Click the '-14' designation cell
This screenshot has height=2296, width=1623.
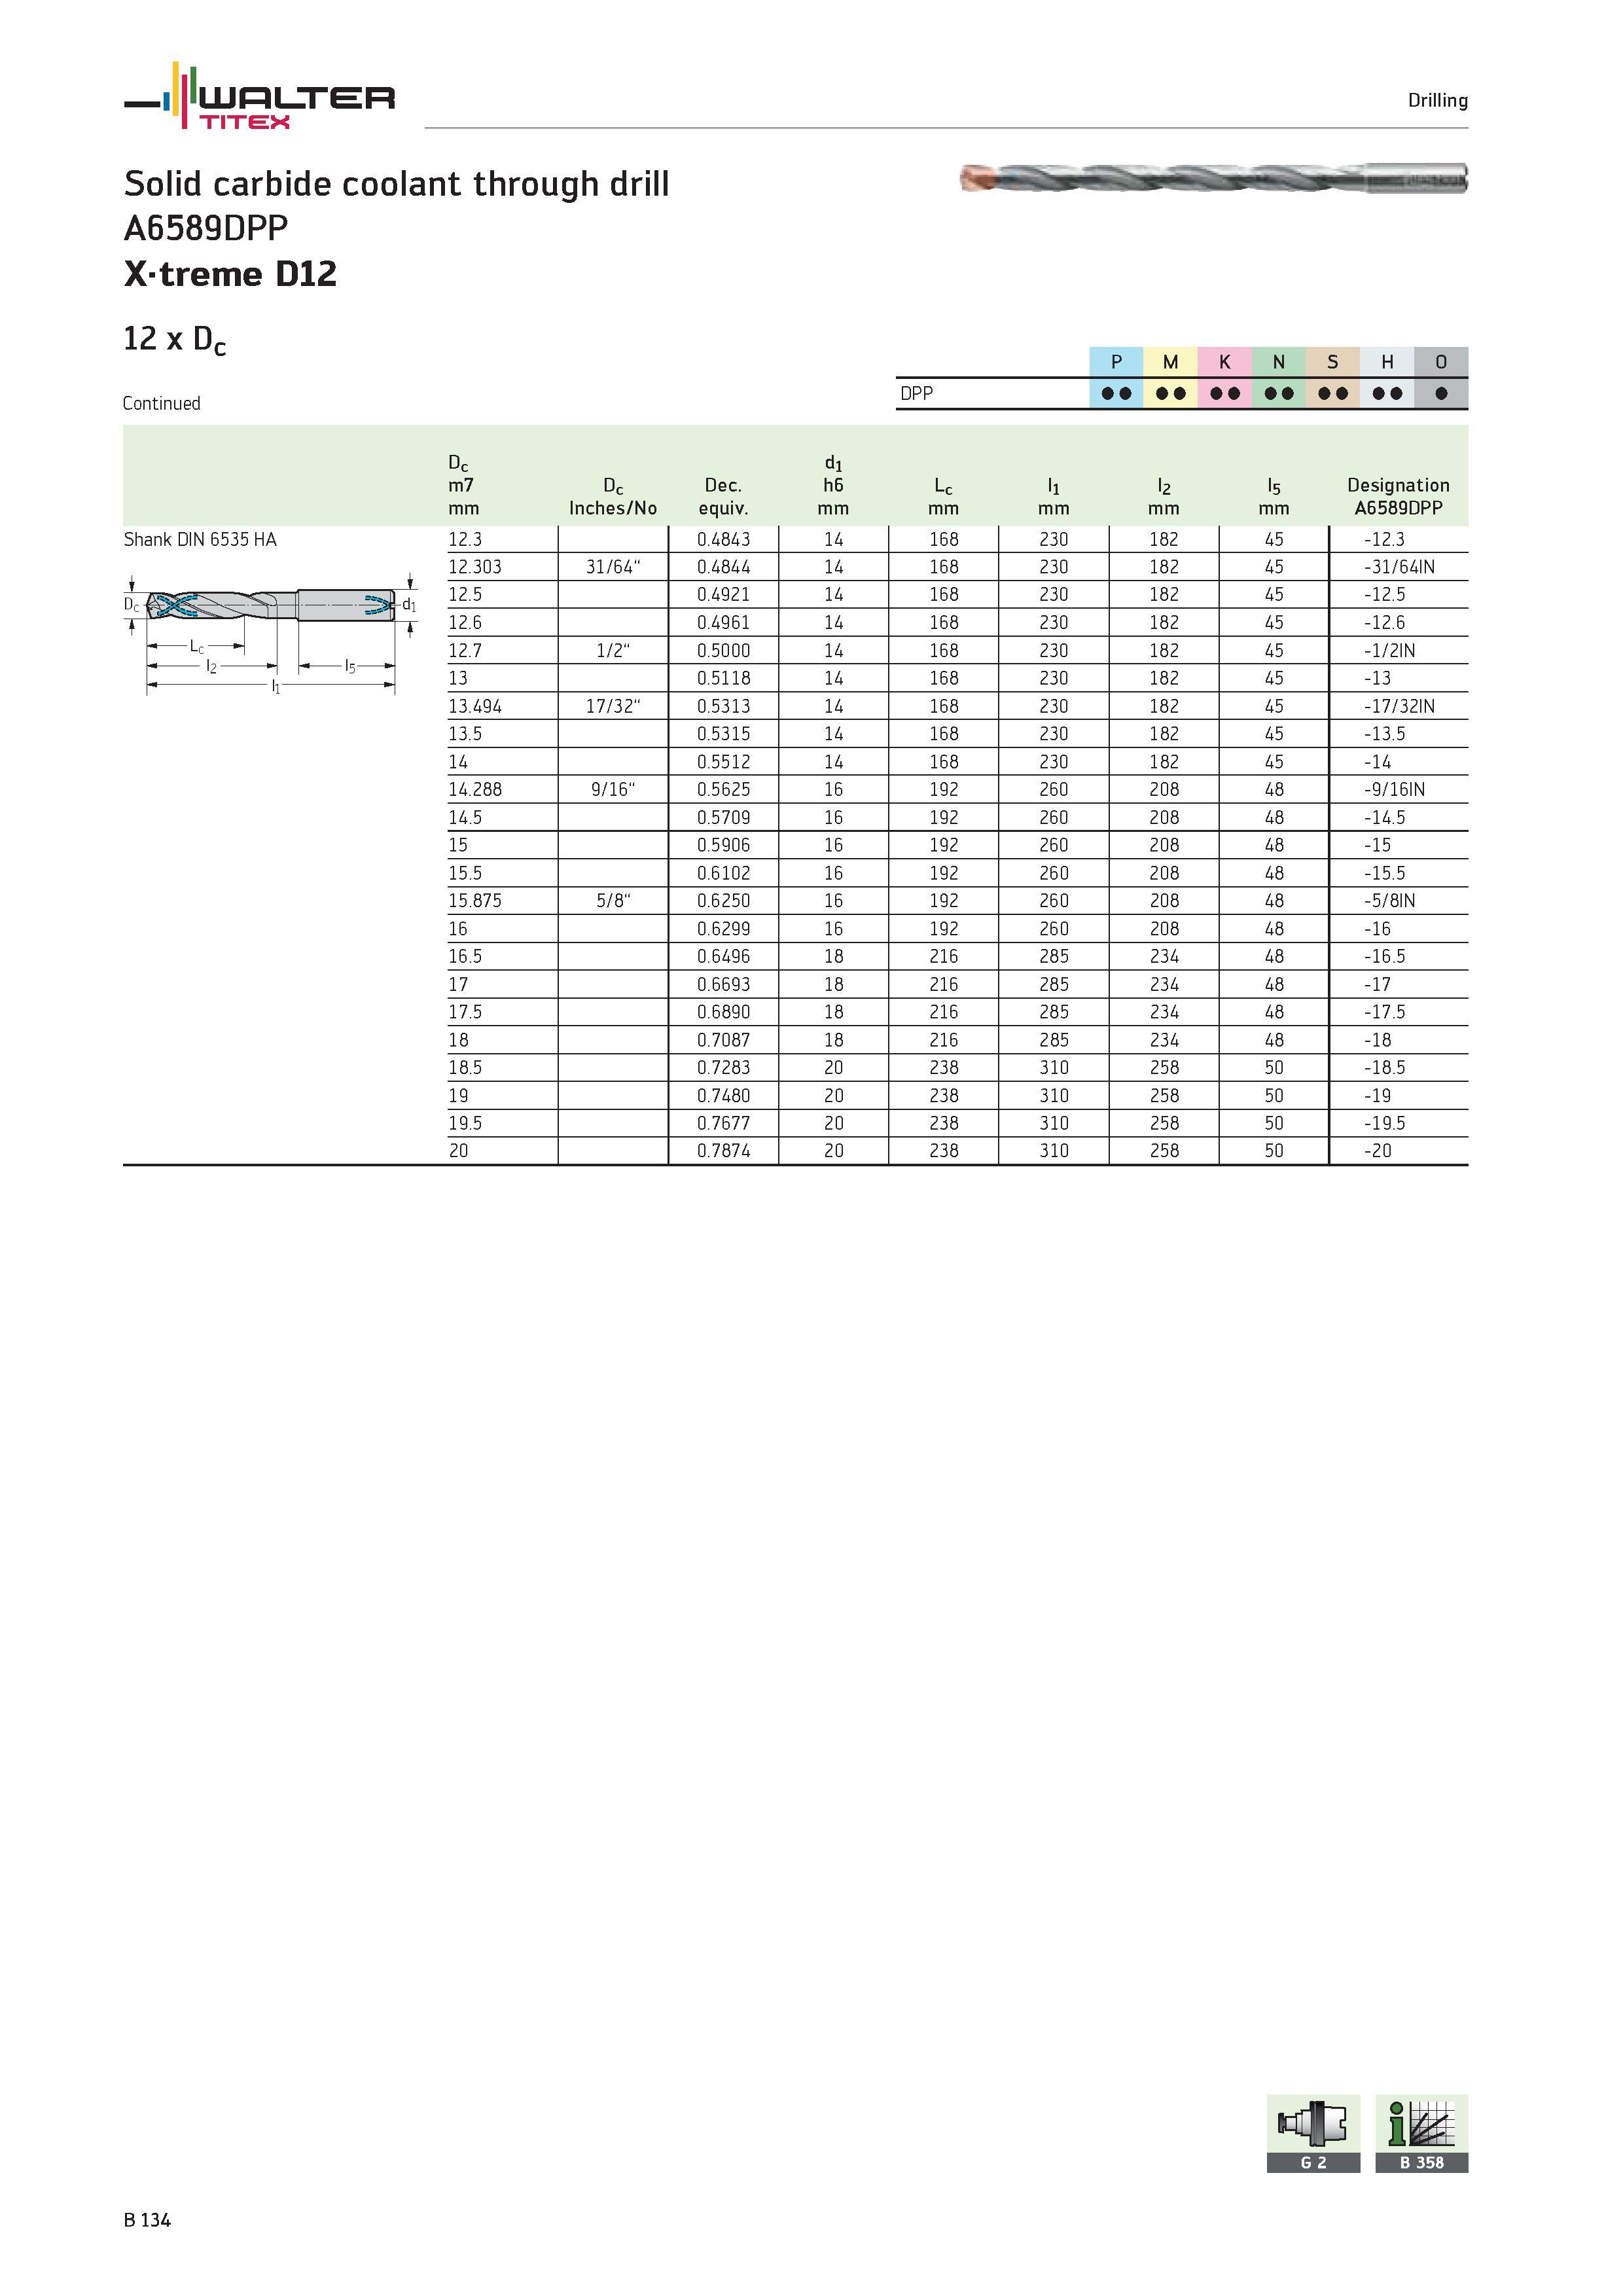point(1377,762)
